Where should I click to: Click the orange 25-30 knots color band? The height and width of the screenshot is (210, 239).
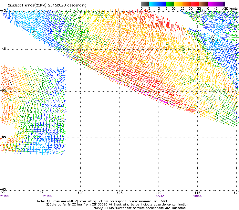tap(187, 4)
